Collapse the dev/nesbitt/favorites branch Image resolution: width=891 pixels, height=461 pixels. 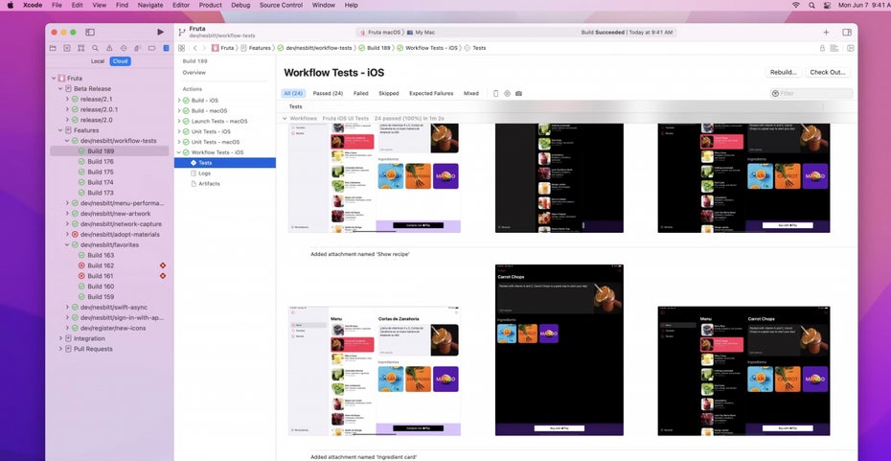coord(67,245)
